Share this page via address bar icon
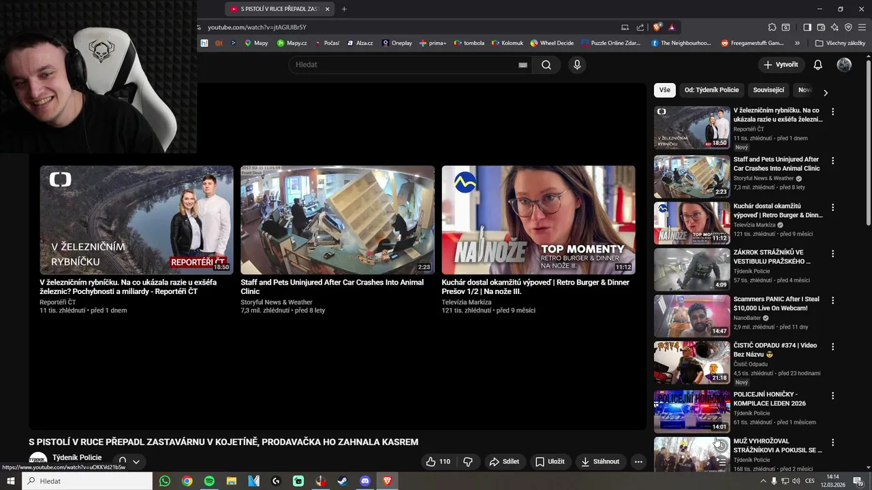Screen dimensions: 872x490 (x=640, y=27)
